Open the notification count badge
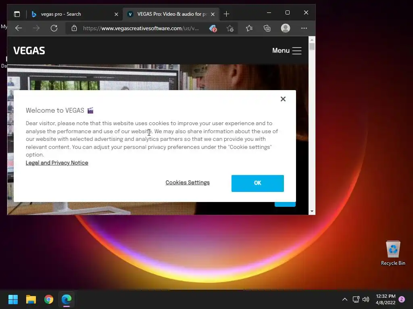The width and height of the screenshot is (413, 309). click(x=402, y=299)
